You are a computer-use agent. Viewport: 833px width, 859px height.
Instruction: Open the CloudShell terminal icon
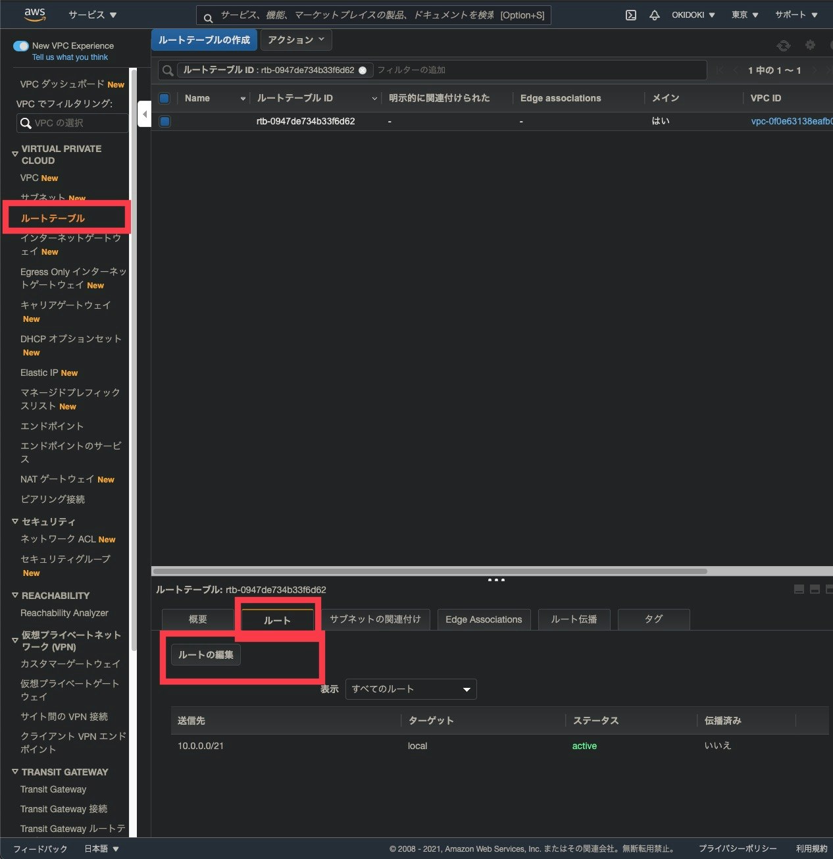pos(630,15)
